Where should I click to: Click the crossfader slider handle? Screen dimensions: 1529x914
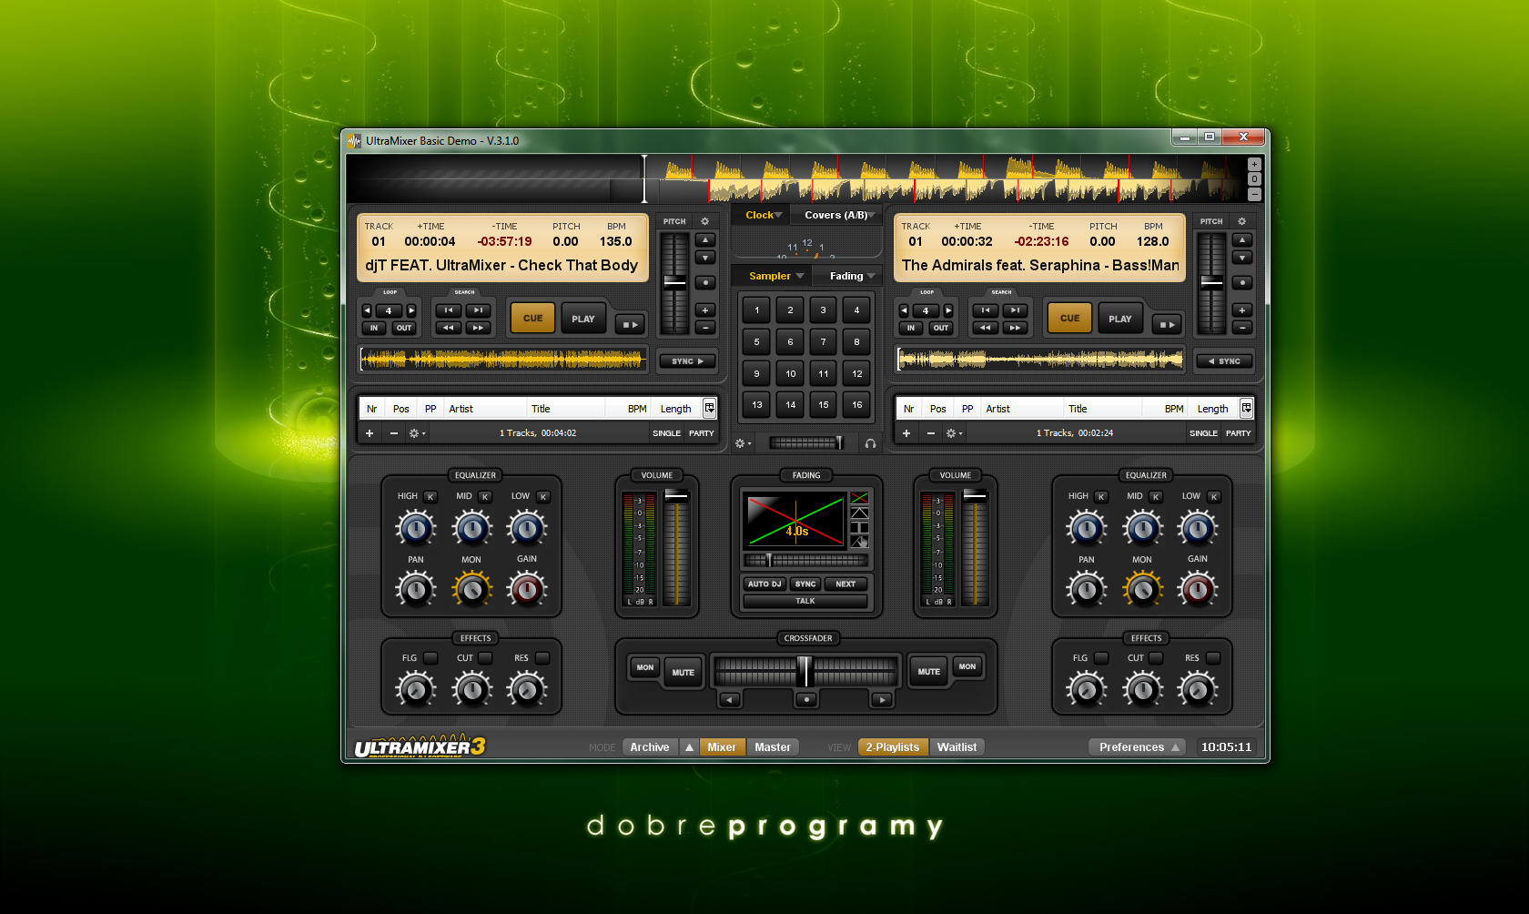coord(805,672)
